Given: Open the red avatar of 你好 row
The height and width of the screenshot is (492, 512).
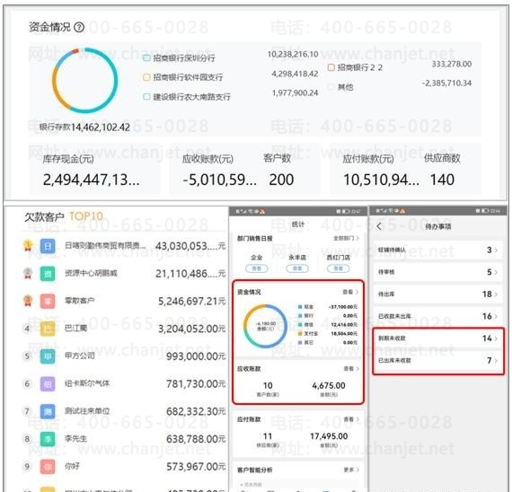Looking at the screenshot, I should coord(48,467).
